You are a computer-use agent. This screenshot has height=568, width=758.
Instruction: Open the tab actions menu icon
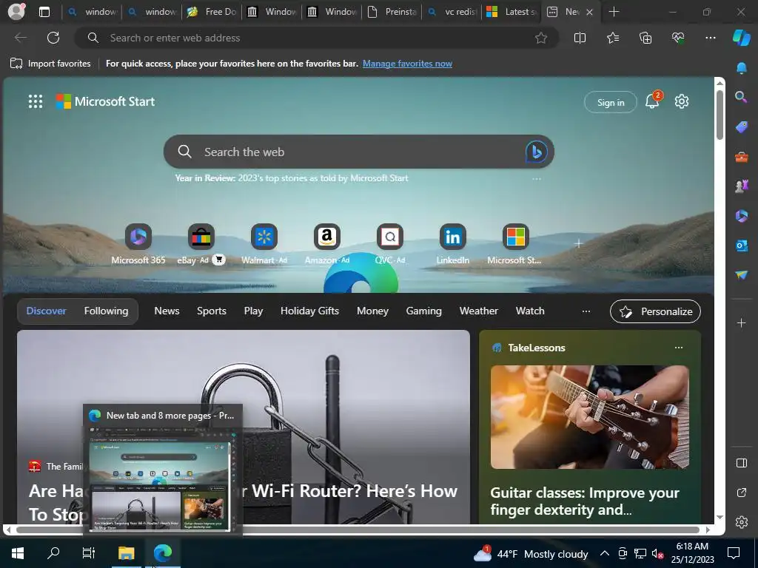[44, 12]
